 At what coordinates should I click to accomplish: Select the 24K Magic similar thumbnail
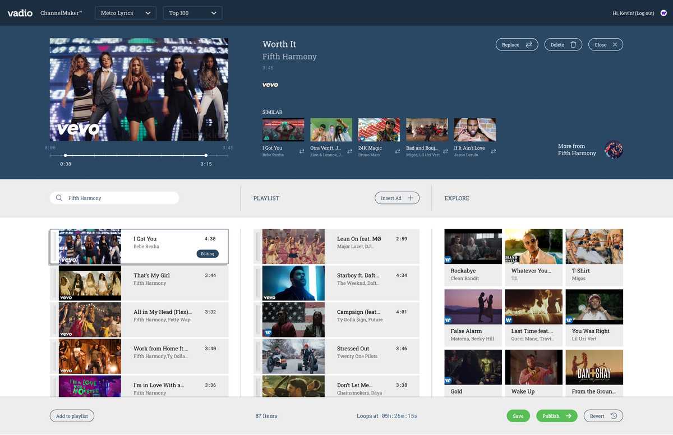(379, 129)
